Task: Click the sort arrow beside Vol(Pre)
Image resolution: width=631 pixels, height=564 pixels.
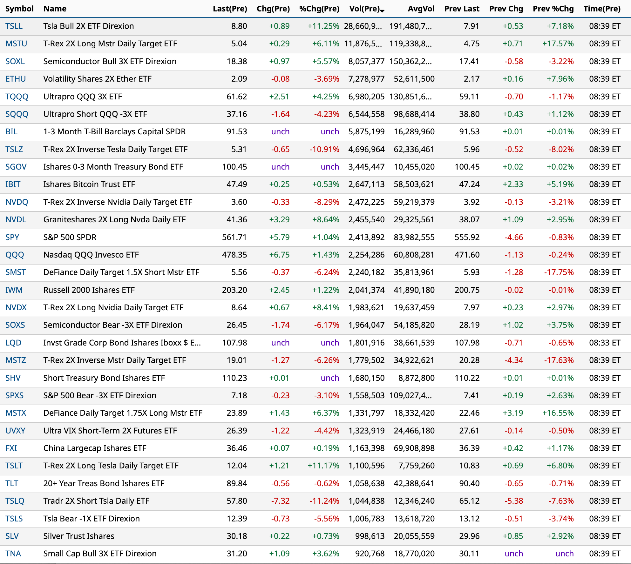Action: coord(382,11)
